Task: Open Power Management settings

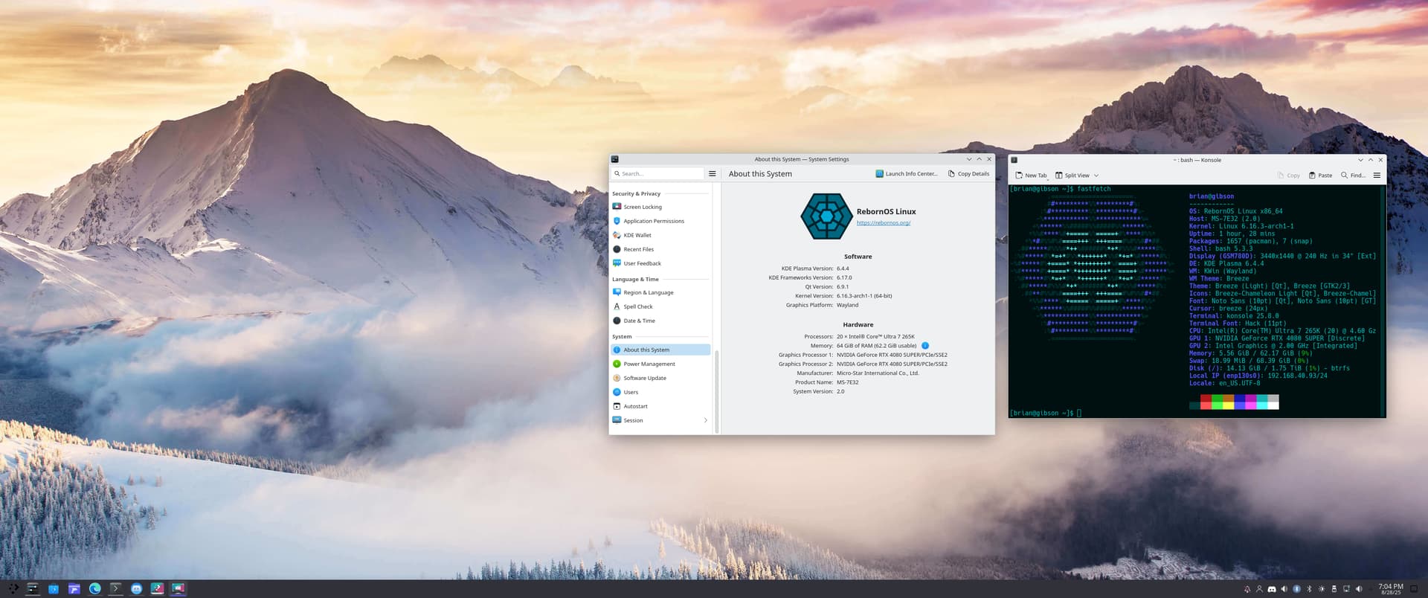Action: tap(660, 364)
